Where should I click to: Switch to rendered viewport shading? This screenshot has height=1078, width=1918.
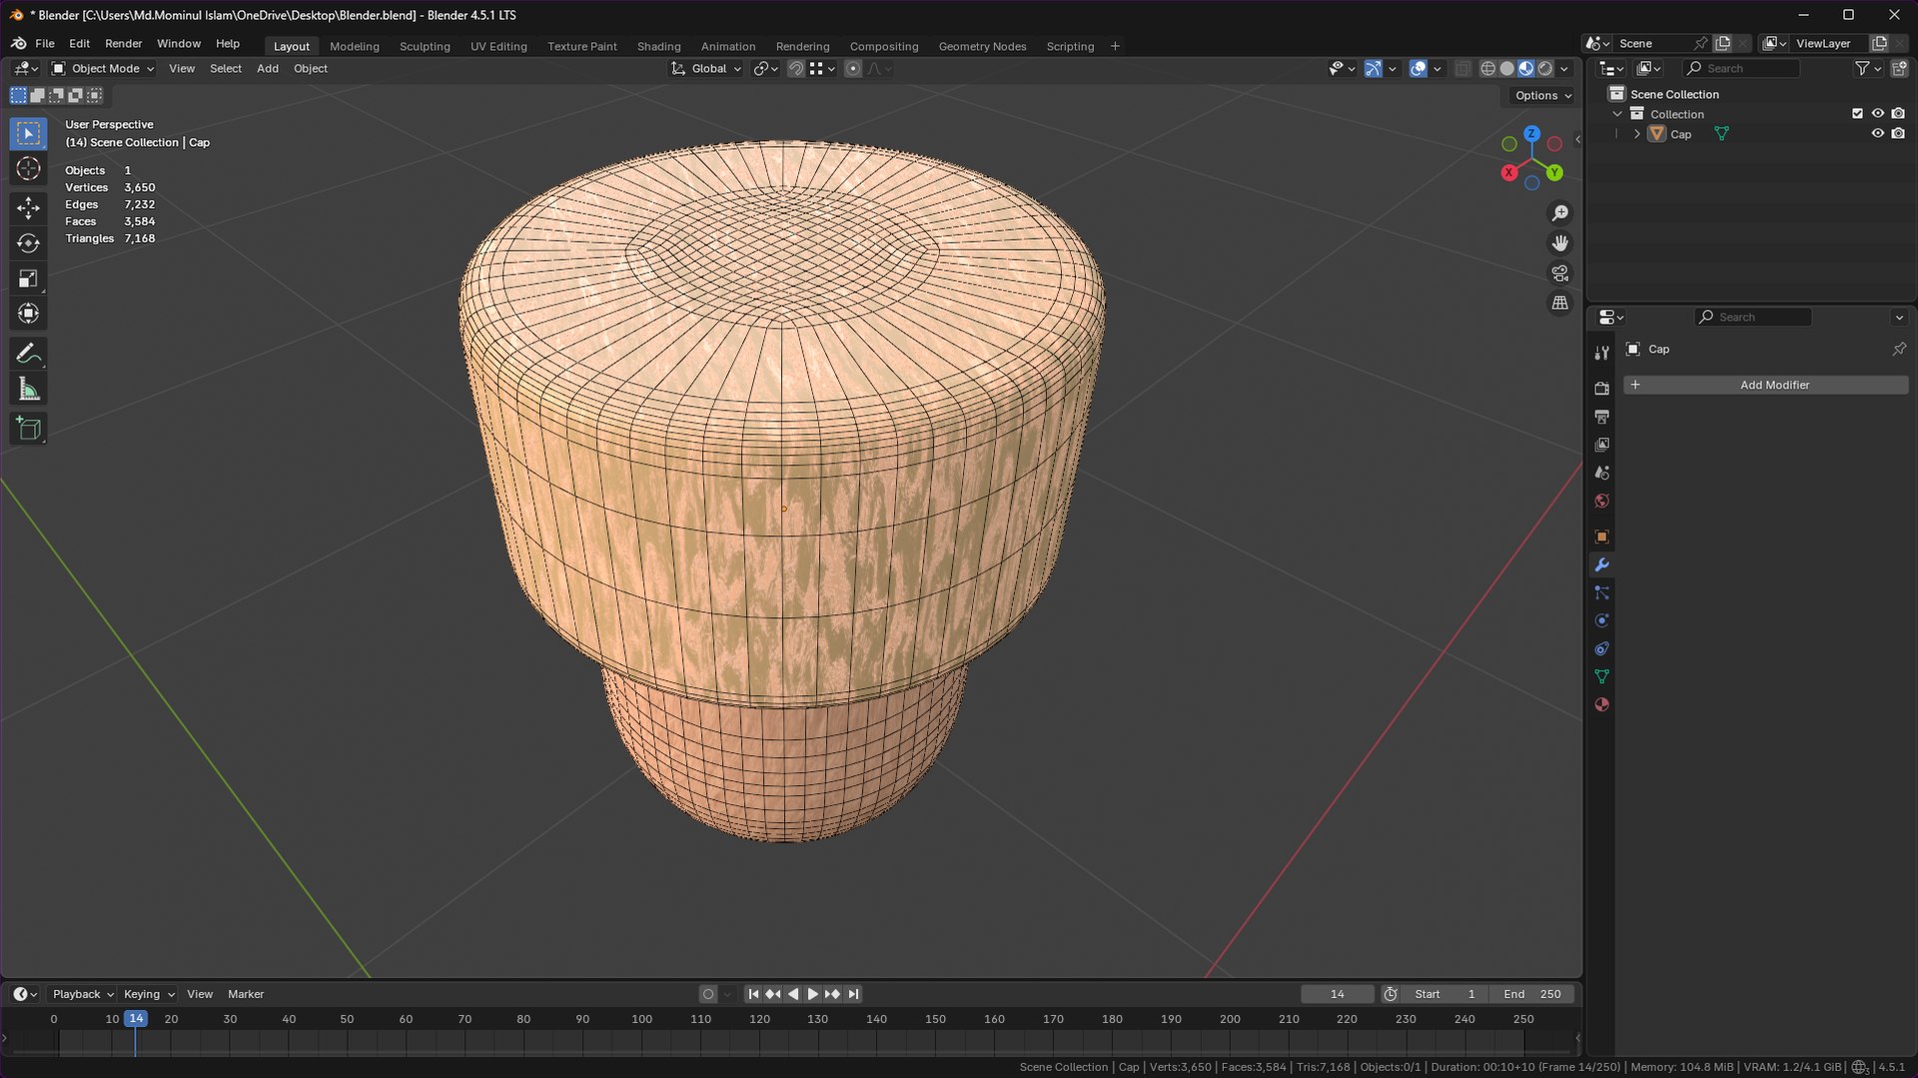click(1545, 69)
